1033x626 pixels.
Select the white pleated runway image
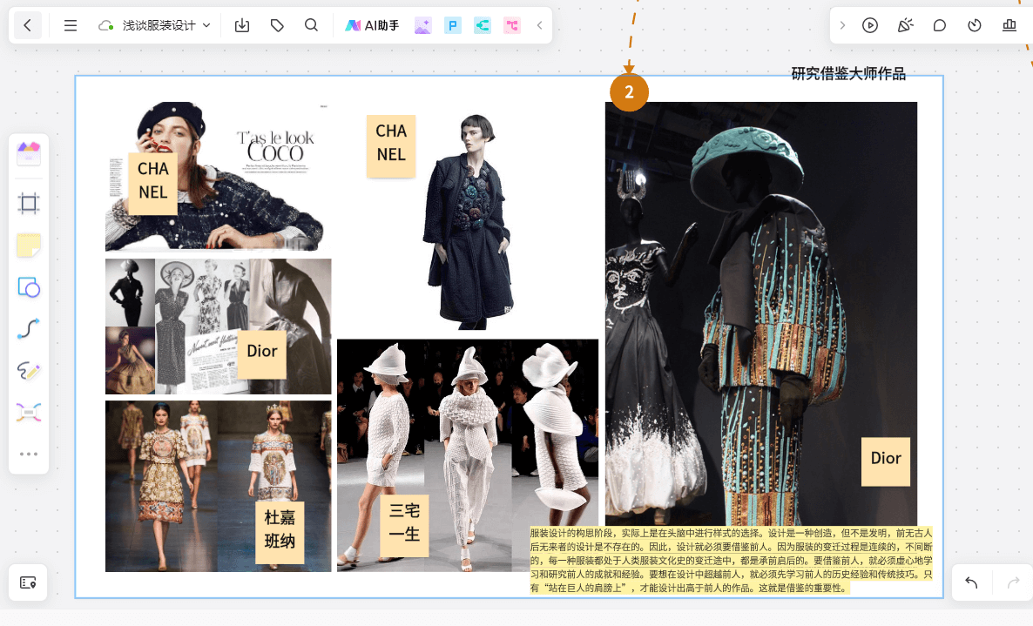coord(468,455)
